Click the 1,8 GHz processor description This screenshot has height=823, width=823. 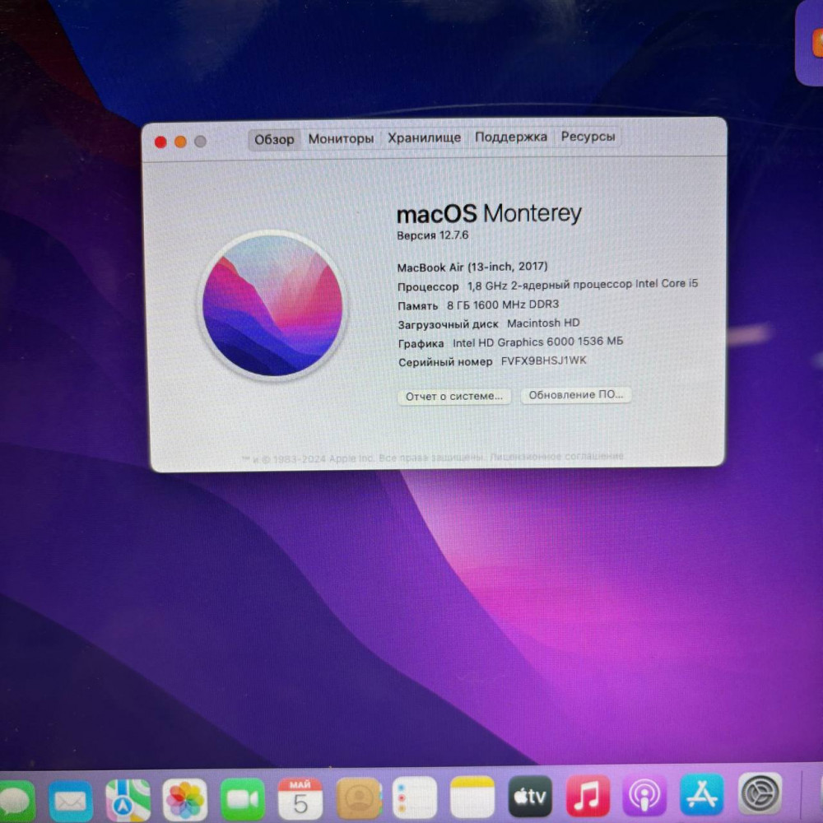click(x=583, y=285)
